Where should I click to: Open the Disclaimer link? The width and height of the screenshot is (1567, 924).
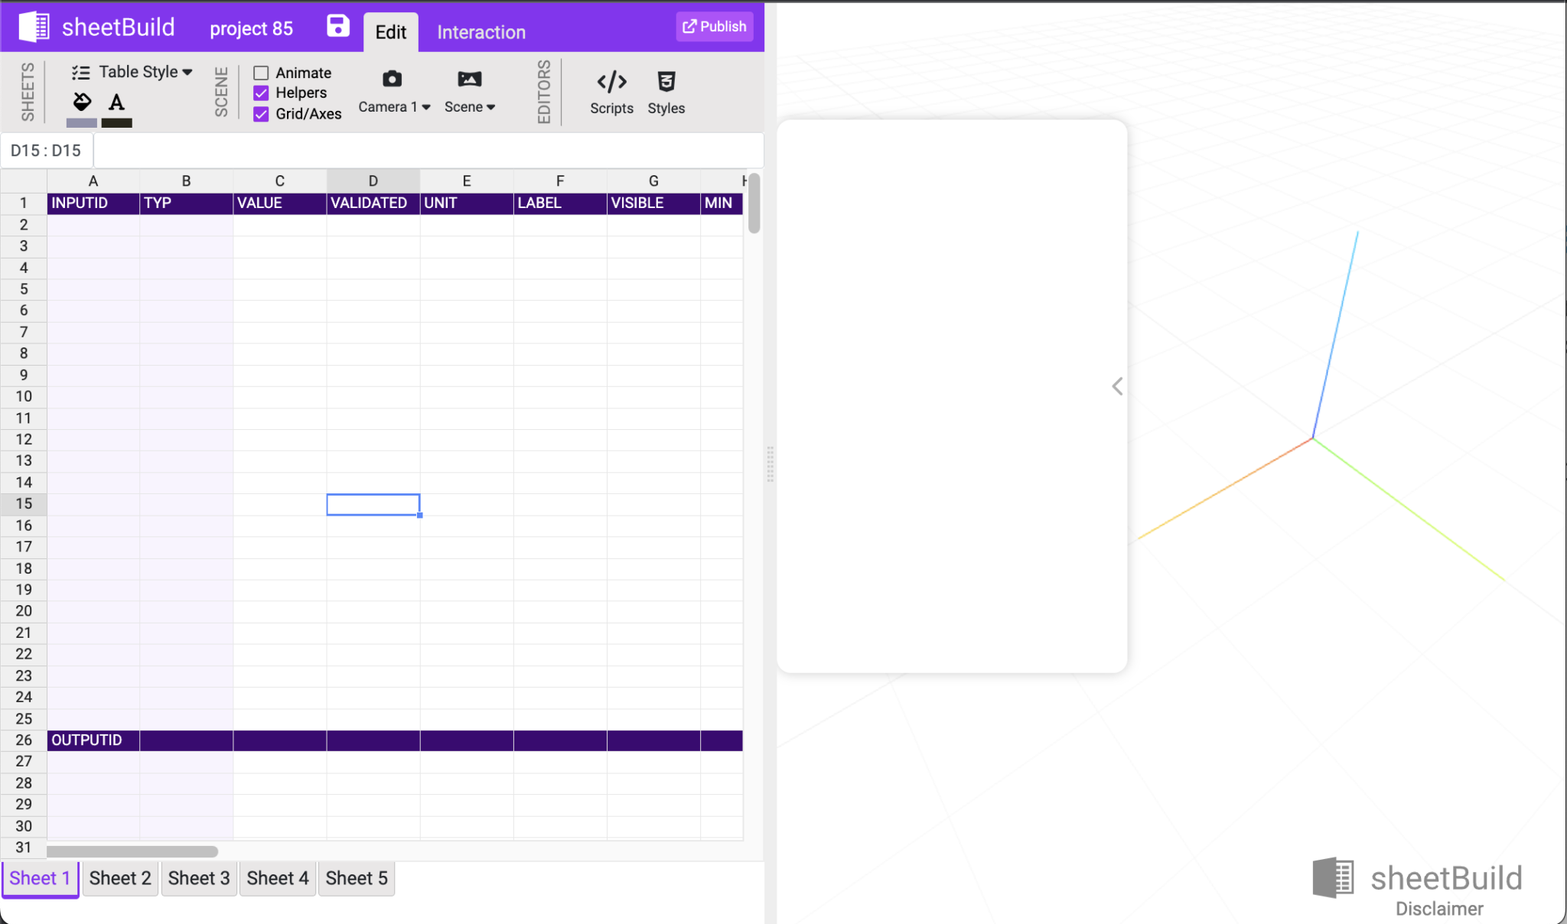point(1438,909)
